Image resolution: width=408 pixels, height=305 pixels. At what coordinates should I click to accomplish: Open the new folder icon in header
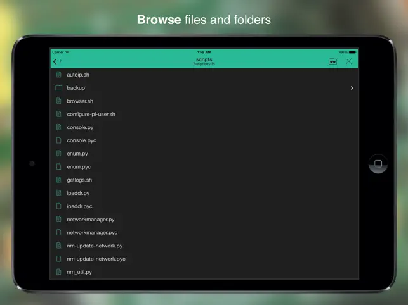332,61
